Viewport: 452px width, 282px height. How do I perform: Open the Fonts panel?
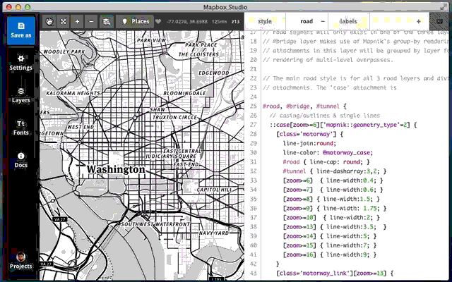(x=20, y=128)
